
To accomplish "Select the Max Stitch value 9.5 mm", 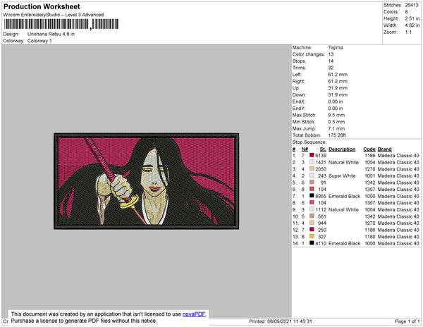I will coord(336,115).
